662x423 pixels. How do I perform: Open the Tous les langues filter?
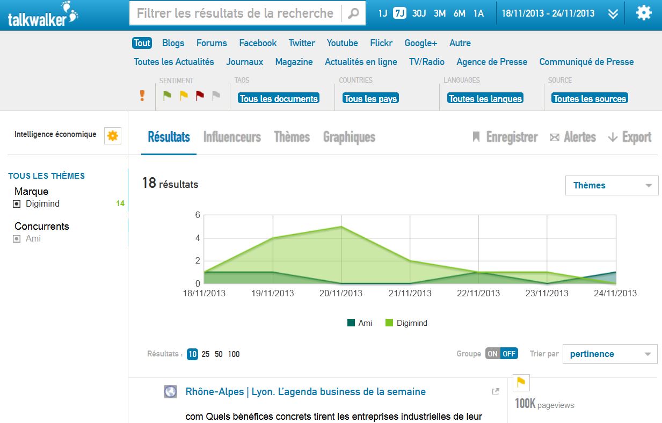point(485,99)
